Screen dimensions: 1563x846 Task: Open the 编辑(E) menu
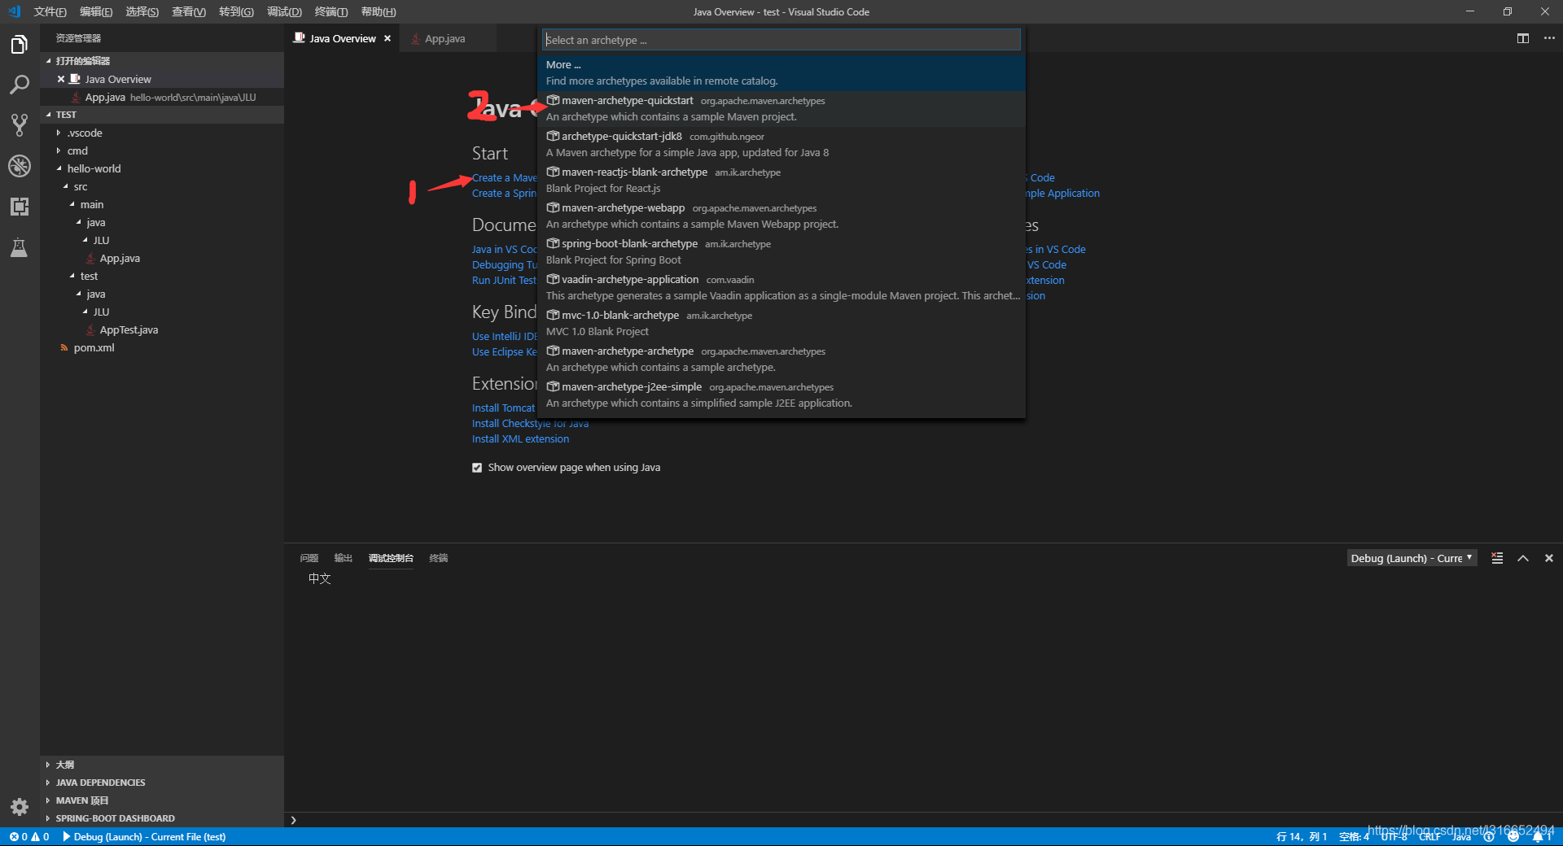(96, 11)
